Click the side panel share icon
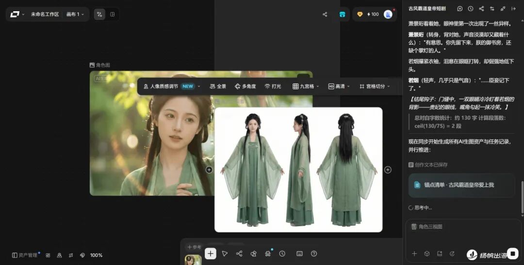Image resolution: width=524 pixels, height=265 pixels. (x=481, y=9)
